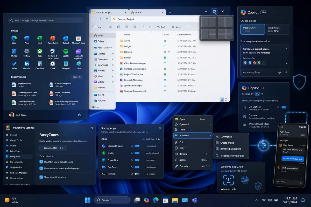311x207 pixels.
Task: Launch Spotify from Start menu pinned apps
Action: point(66,53)
